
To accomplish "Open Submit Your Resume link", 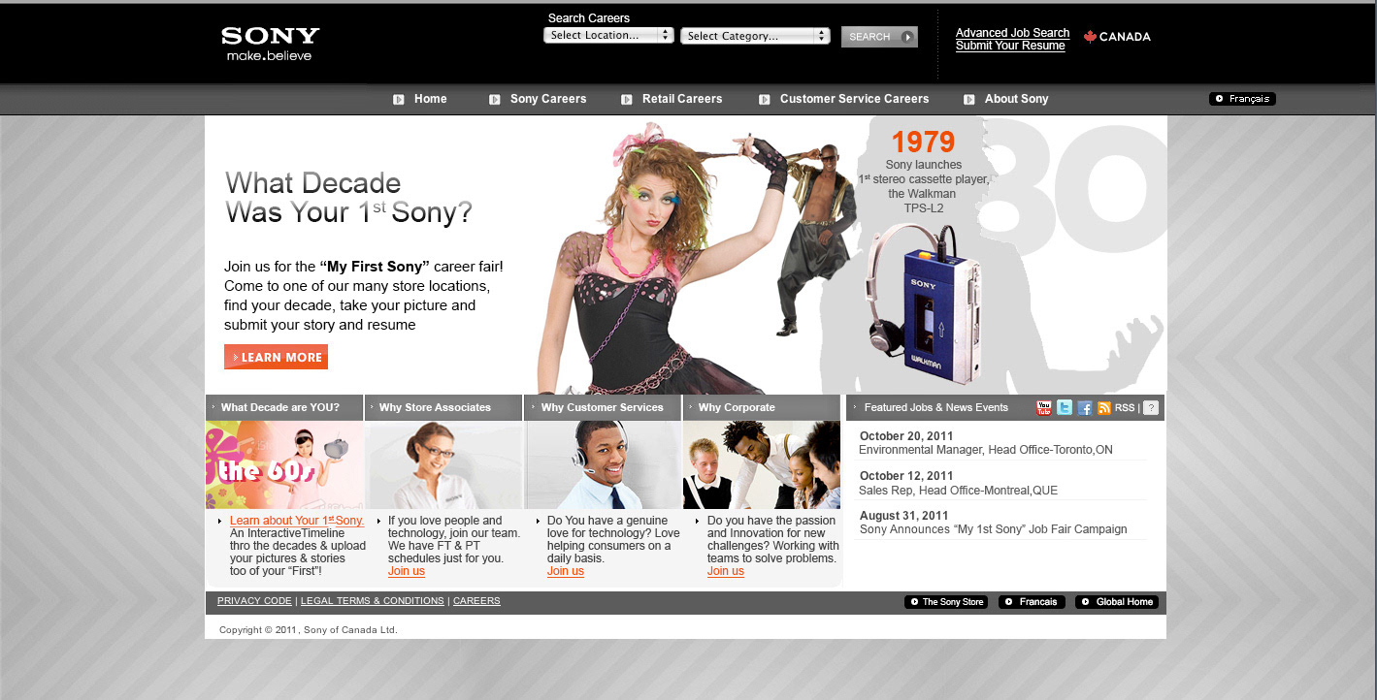I will tap(1010, 46).
